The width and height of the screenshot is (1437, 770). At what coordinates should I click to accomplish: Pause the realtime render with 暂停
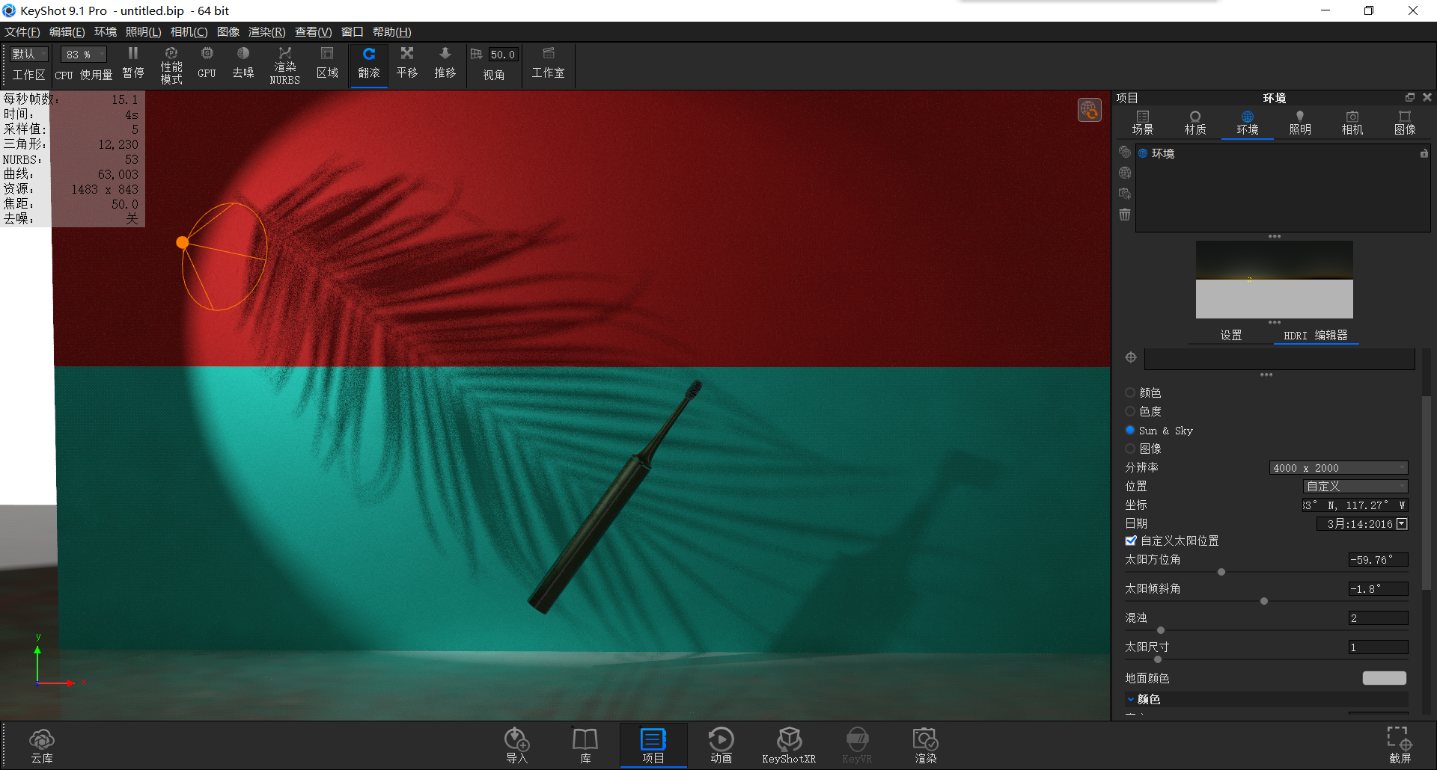pyautogui.click(x=133, y=64)
